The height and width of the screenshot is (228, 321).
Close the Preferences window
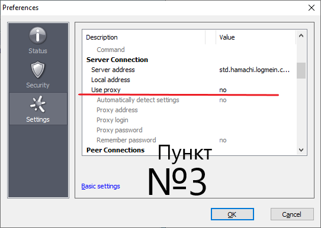point(312,8)
